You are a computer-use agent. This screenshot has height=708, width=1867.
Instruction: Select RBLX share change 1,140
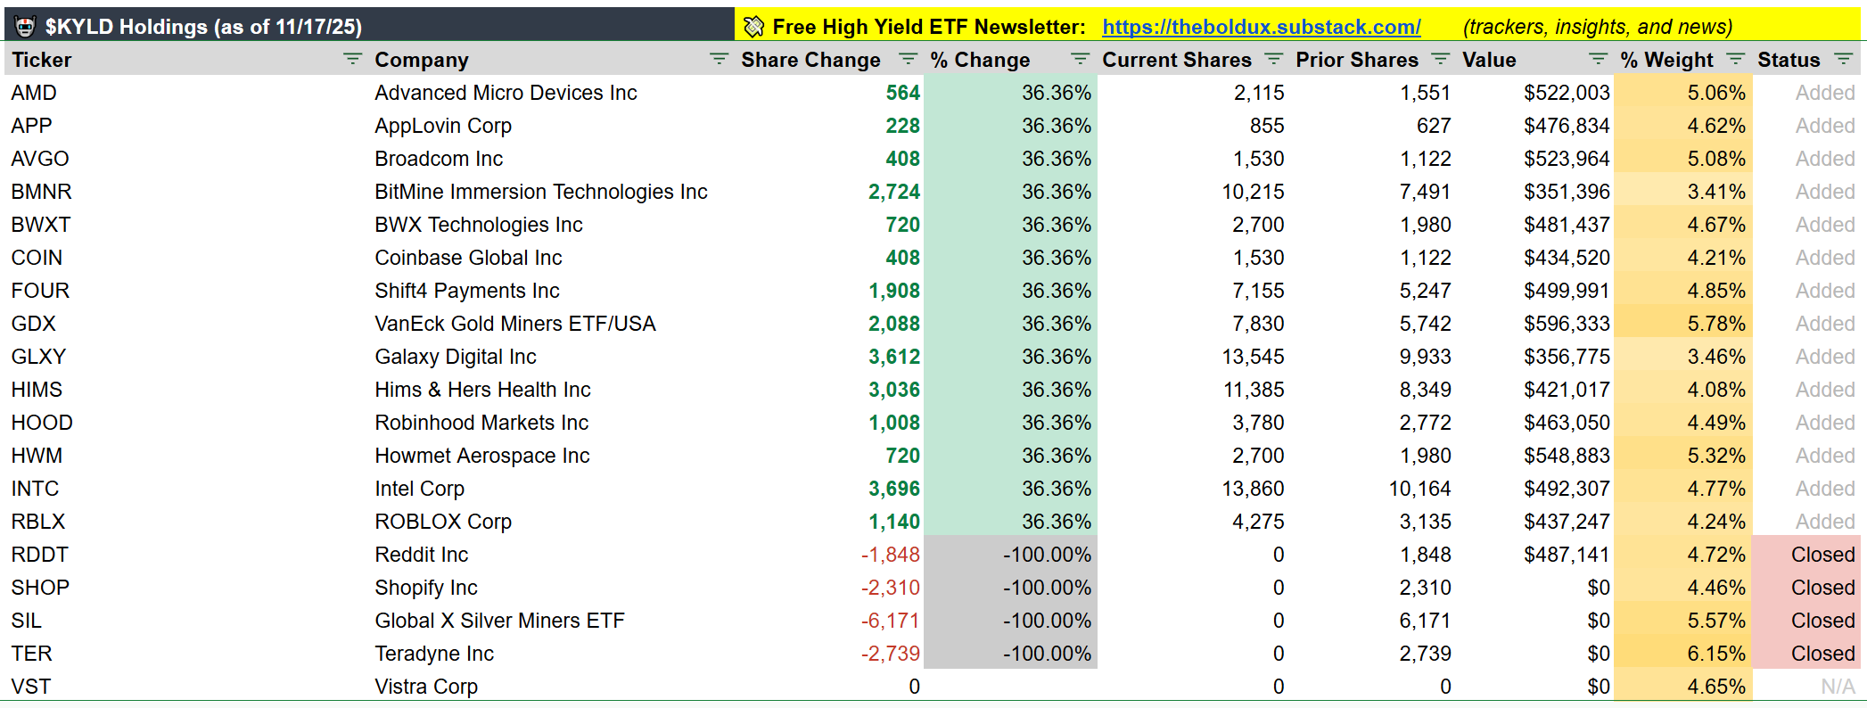click(x=829, y=522)
